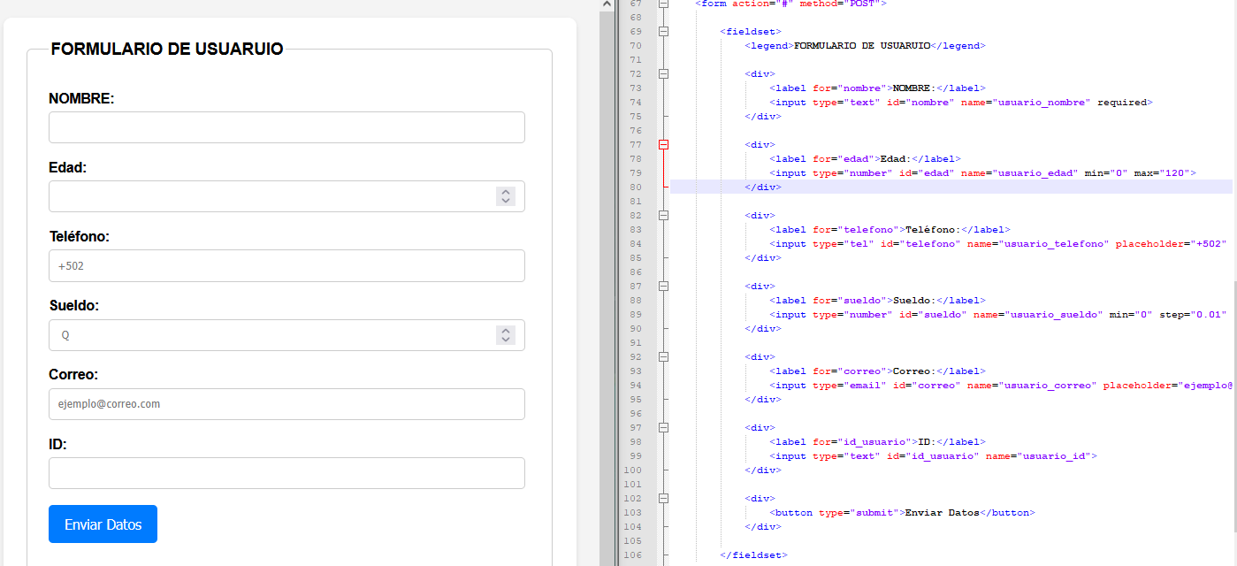Screen dimensions: 1237x566
Task: Click the Teléfono field with +502 placeholder
Action: pyautogui.click(x=286, y=265)
